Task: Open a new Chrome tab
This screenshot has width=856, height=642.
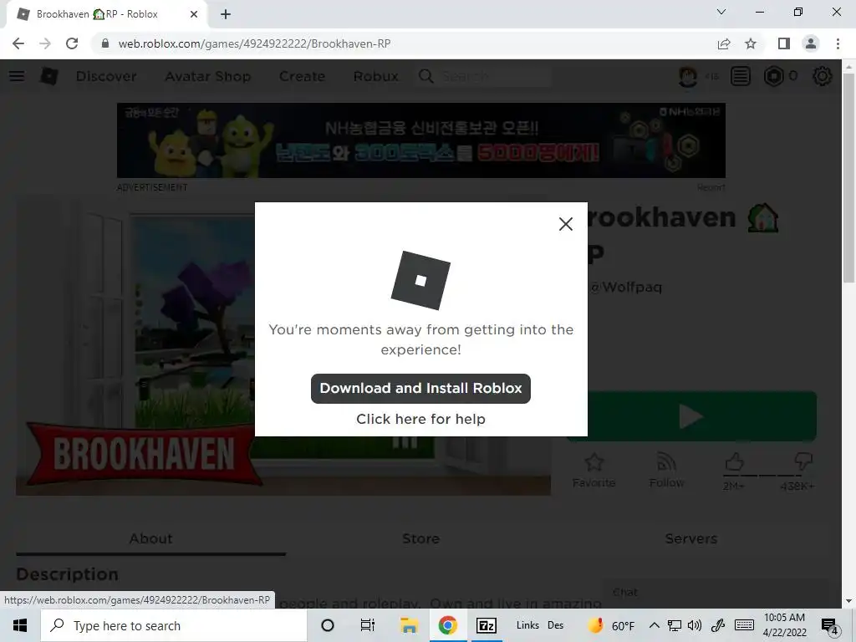Action: coord(226,14)
